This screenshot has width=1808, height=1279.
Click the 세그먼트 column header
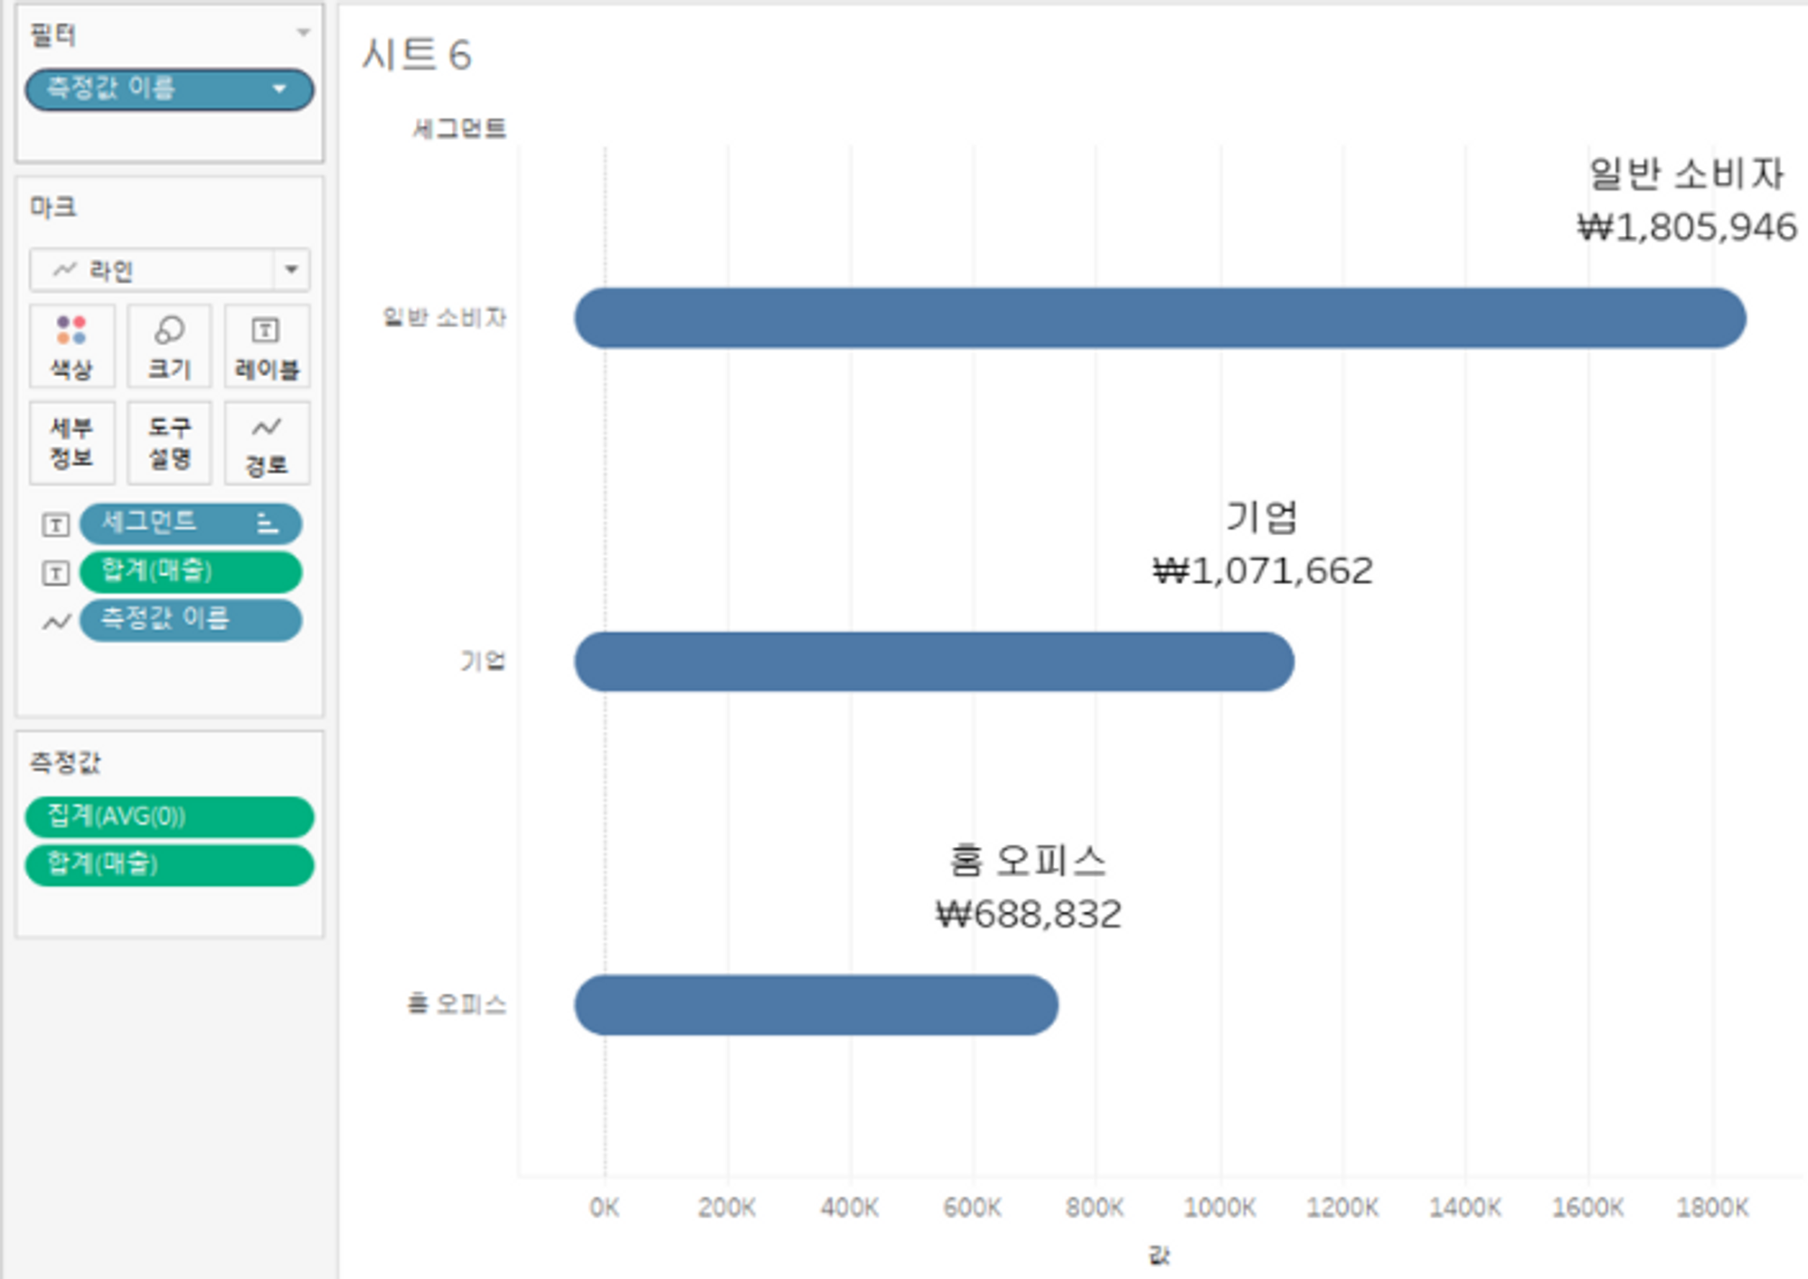point(459,129)
